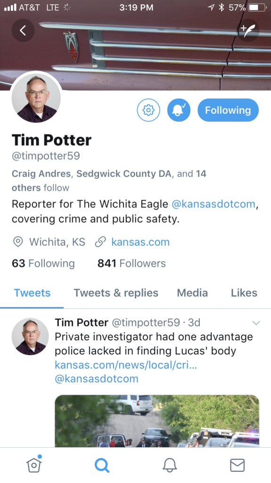
Task: Open the @kansasdotcom mention in bio
Action: [x=214, y=204]
